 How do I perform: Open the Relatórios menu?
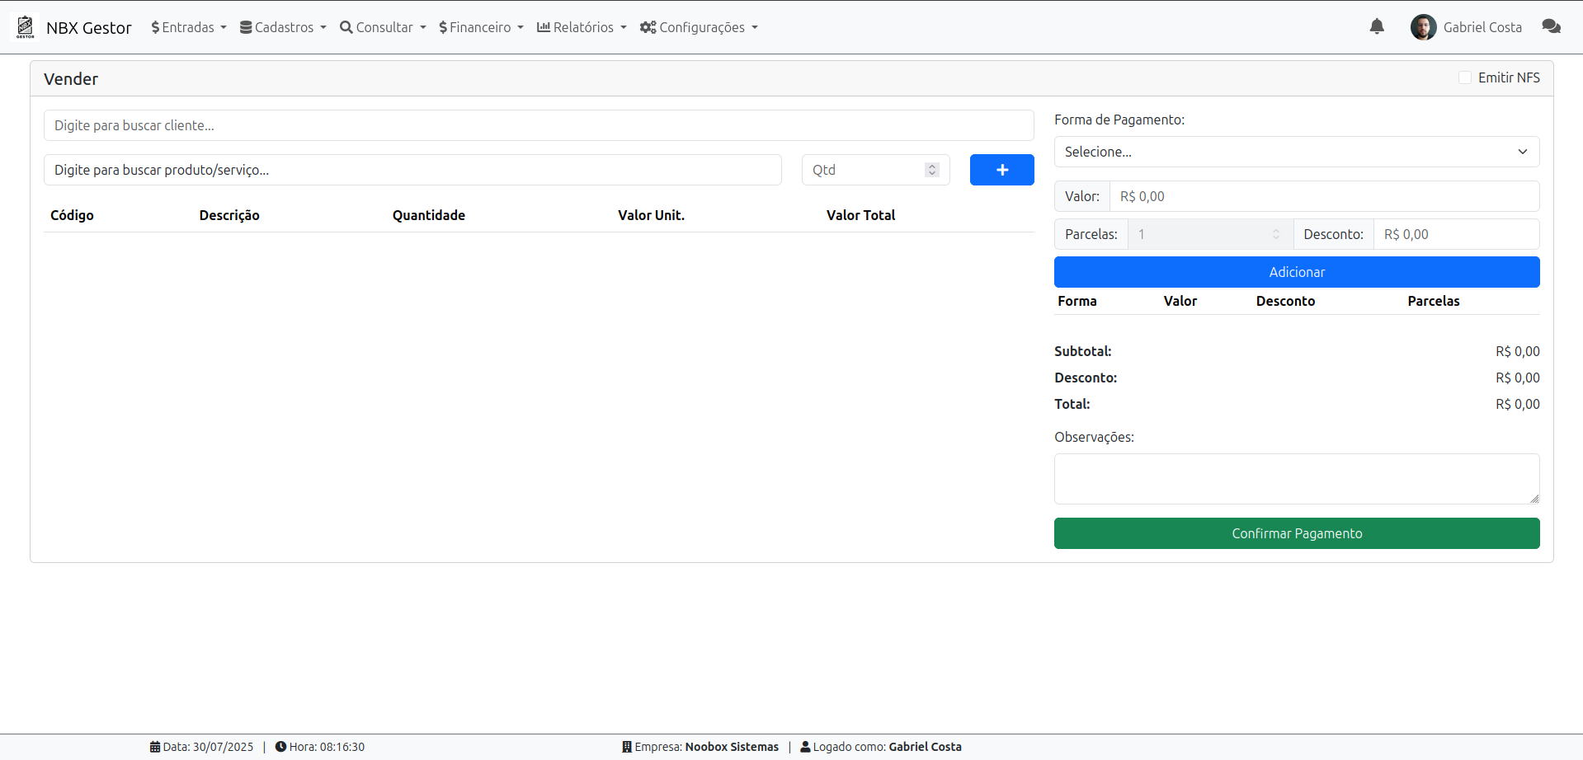coord(582,27)
